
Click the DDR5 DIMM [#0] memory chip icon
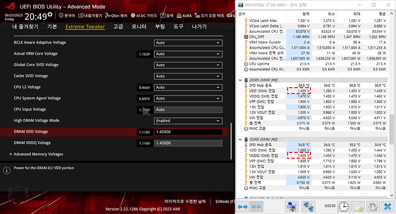246,80
